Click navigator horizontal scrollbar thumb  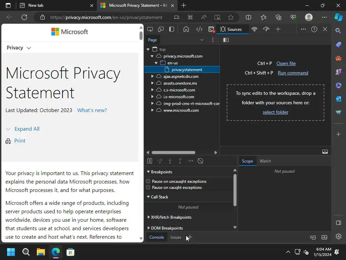coord(173,153)
